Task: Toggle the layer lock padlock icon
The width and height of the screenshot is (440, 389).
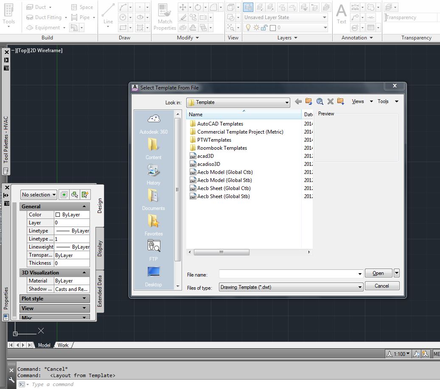Action: click(264, 28)
